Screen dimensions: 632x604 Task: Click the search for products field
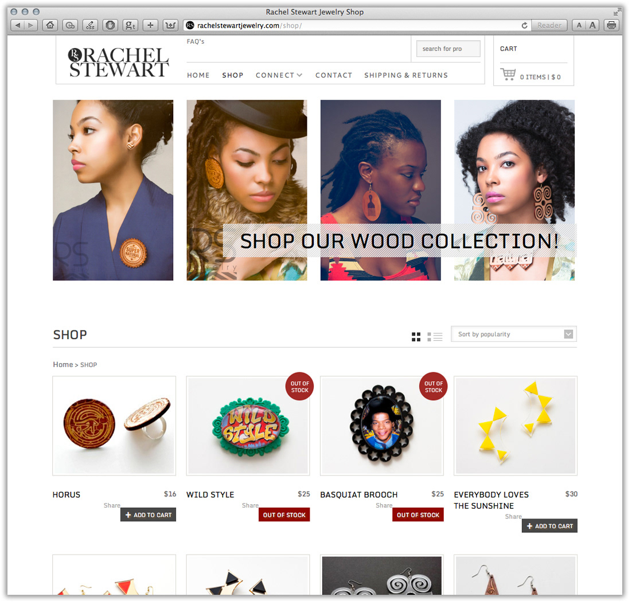(x=448, y=49)
